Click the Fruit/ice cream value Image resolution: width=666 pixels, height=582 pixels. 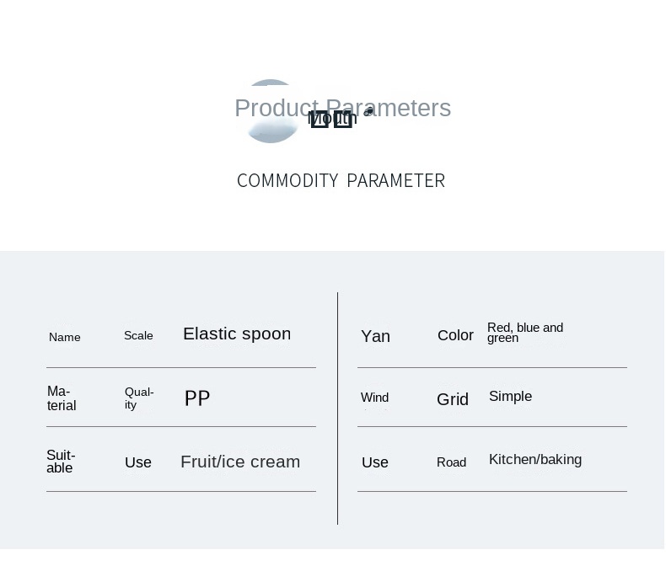tap(240, 462)
